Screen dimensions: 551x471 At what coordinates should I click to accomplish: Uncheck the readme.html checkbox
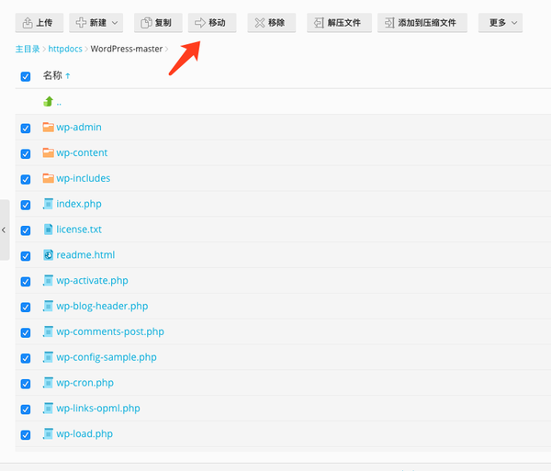[x=26, y=256]
